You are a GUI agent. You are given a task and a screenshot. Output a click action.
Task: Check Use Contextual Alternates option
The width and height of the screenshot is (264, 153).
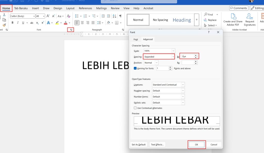click(135, 108)
